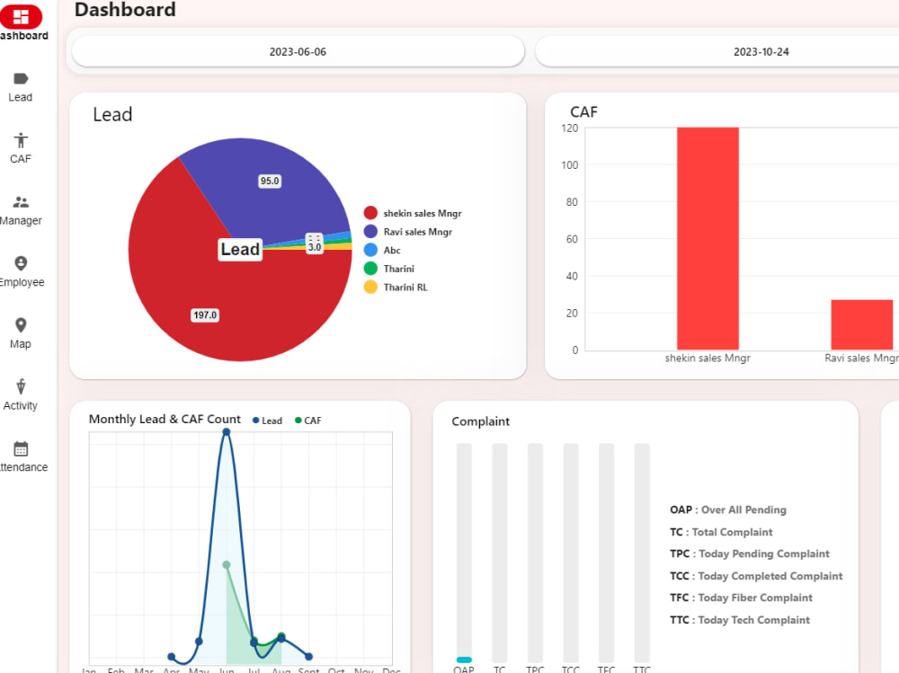The width and height of the screenshot is (899, 673).
Task: Toggle the CAF series in the Monthly chart legend
Action: (x=307, y=420)
